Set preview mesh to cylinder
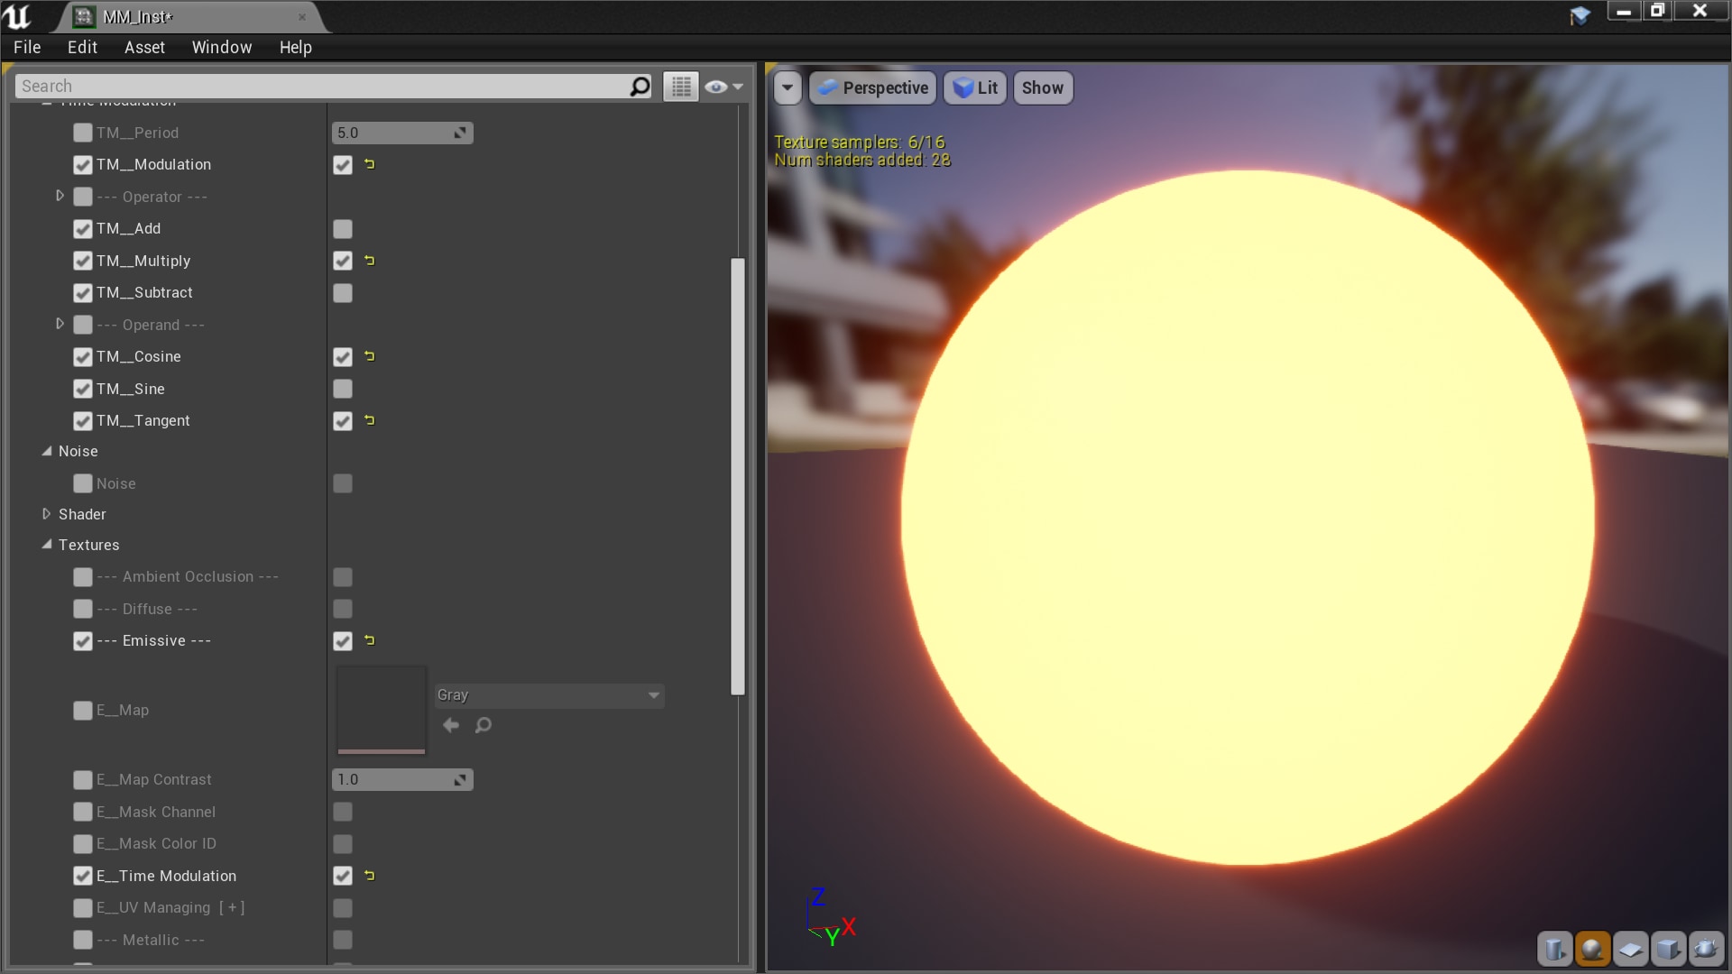Image resolution: width=1732 pixels, height=974 pixels. click(x=1554, y=949)
